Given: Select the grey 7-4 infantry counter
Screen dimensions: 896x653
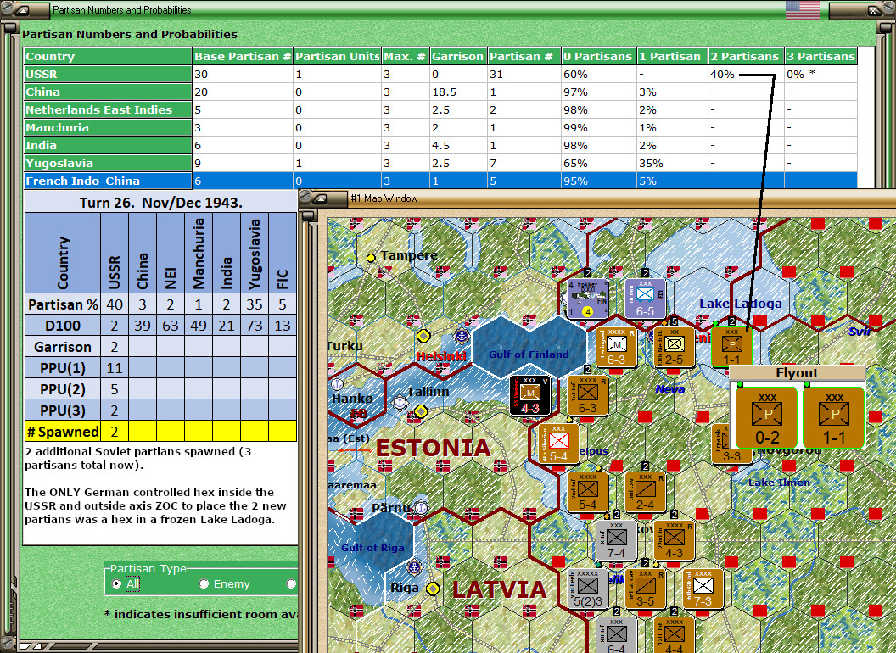Looking at the screenshot, I should click(617, 540).
